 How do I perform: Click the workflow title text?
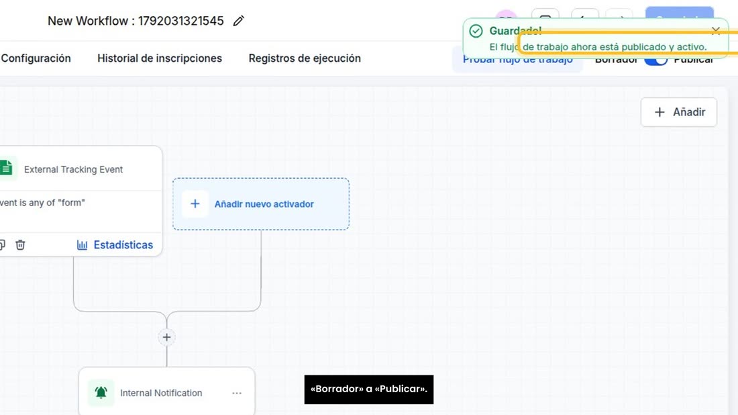click(x=136, y=21)
